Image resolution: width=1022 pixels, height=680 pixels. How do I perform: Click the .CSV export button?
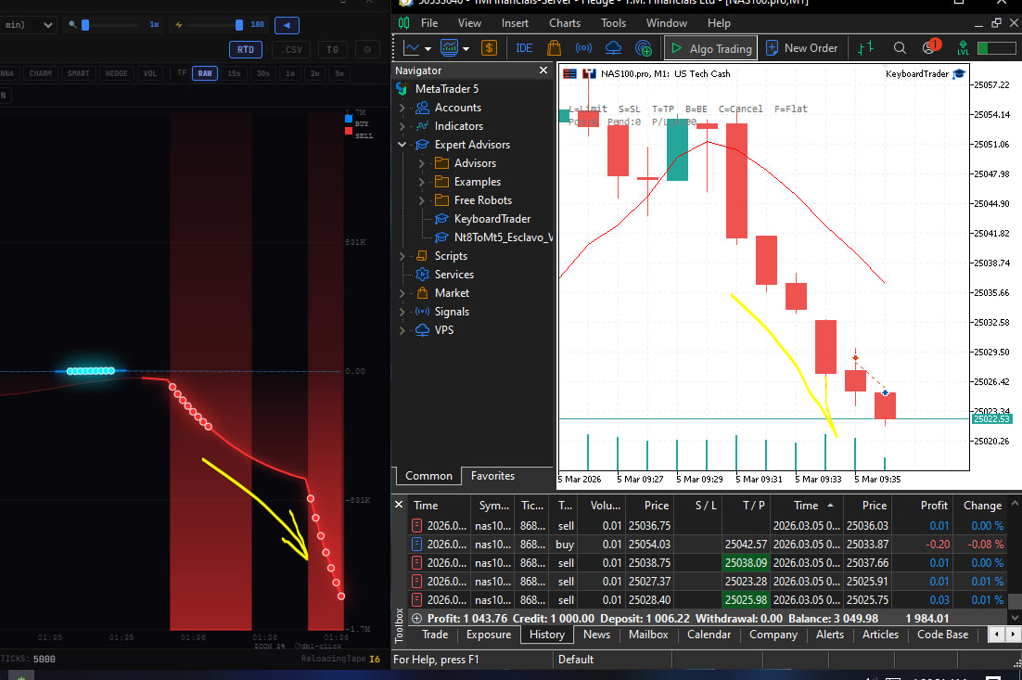click(291, 50)
